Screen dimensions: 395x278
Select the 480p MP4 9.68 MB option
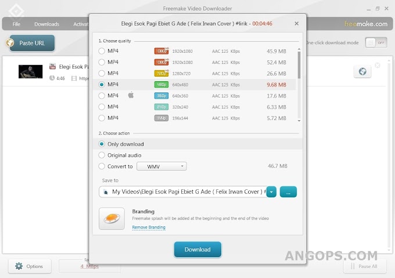point(102,85)
